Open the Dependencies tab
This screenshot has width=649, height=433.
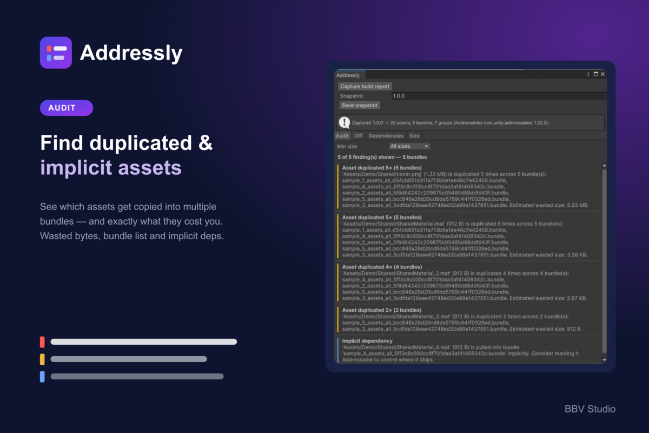coord(386,136)
